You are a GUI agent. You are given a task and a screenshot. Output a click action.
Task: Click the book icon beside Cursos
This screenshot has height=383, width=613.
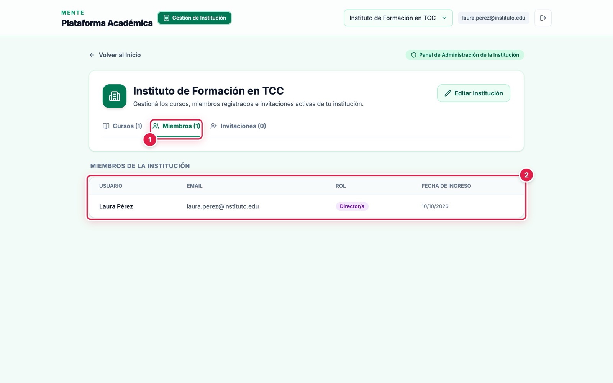coord(106,126)
